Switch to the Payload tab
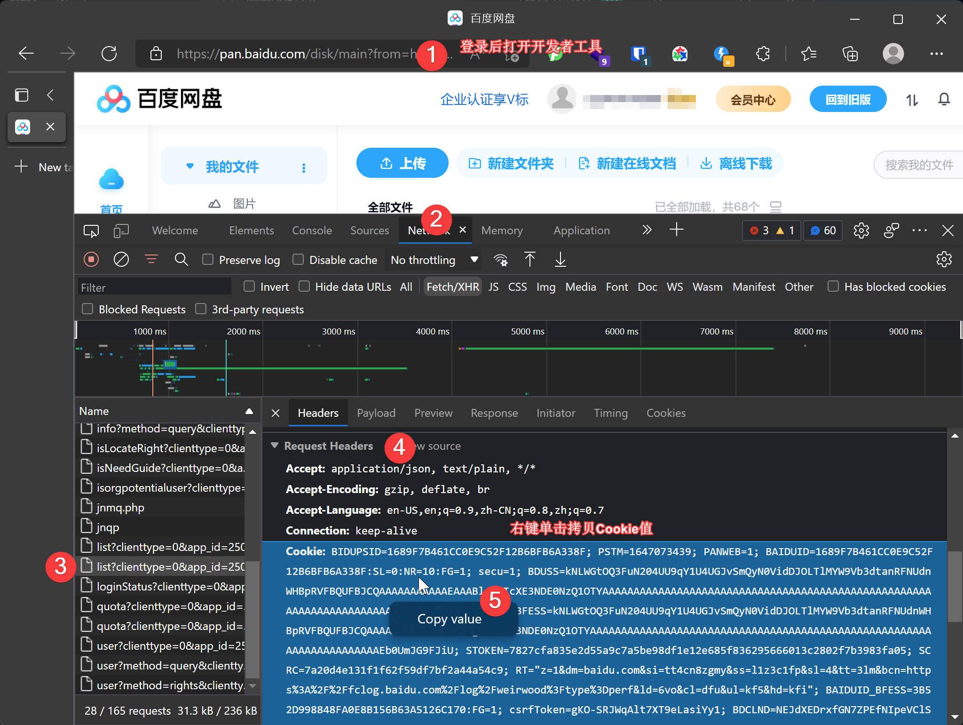 376,413
